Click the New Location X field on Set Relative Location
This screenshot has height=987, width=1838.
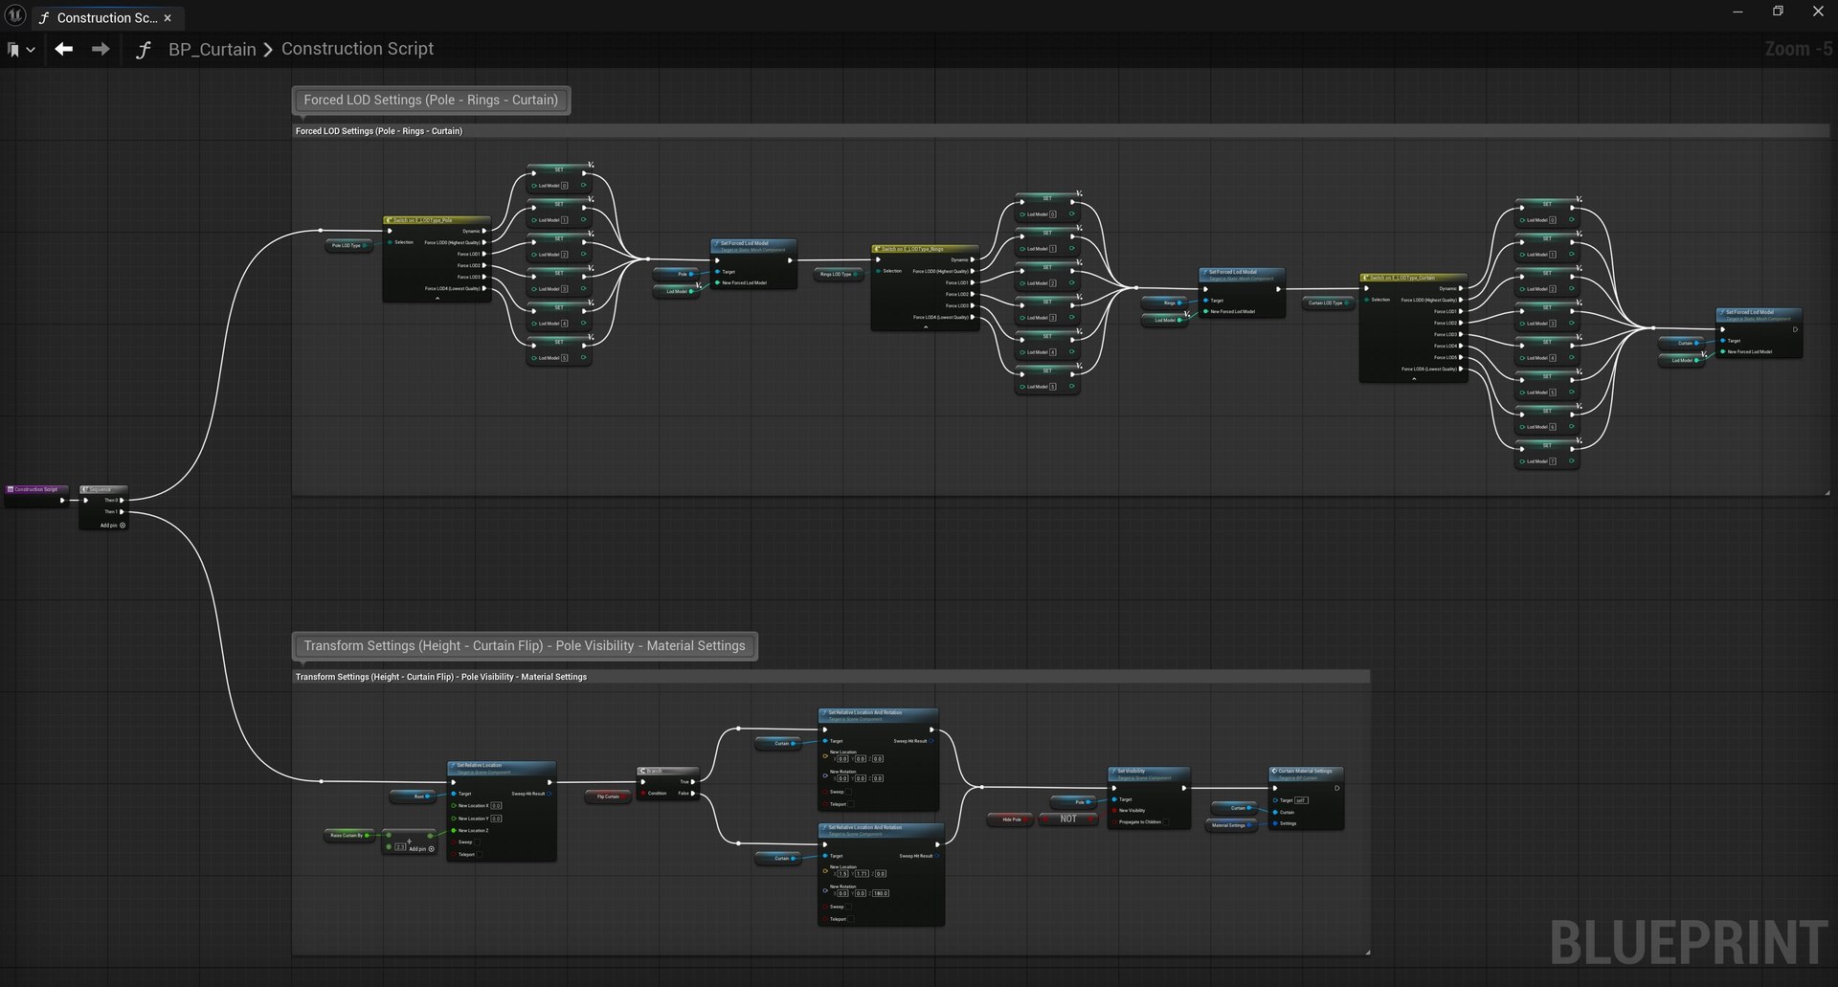tap(496, 806)
